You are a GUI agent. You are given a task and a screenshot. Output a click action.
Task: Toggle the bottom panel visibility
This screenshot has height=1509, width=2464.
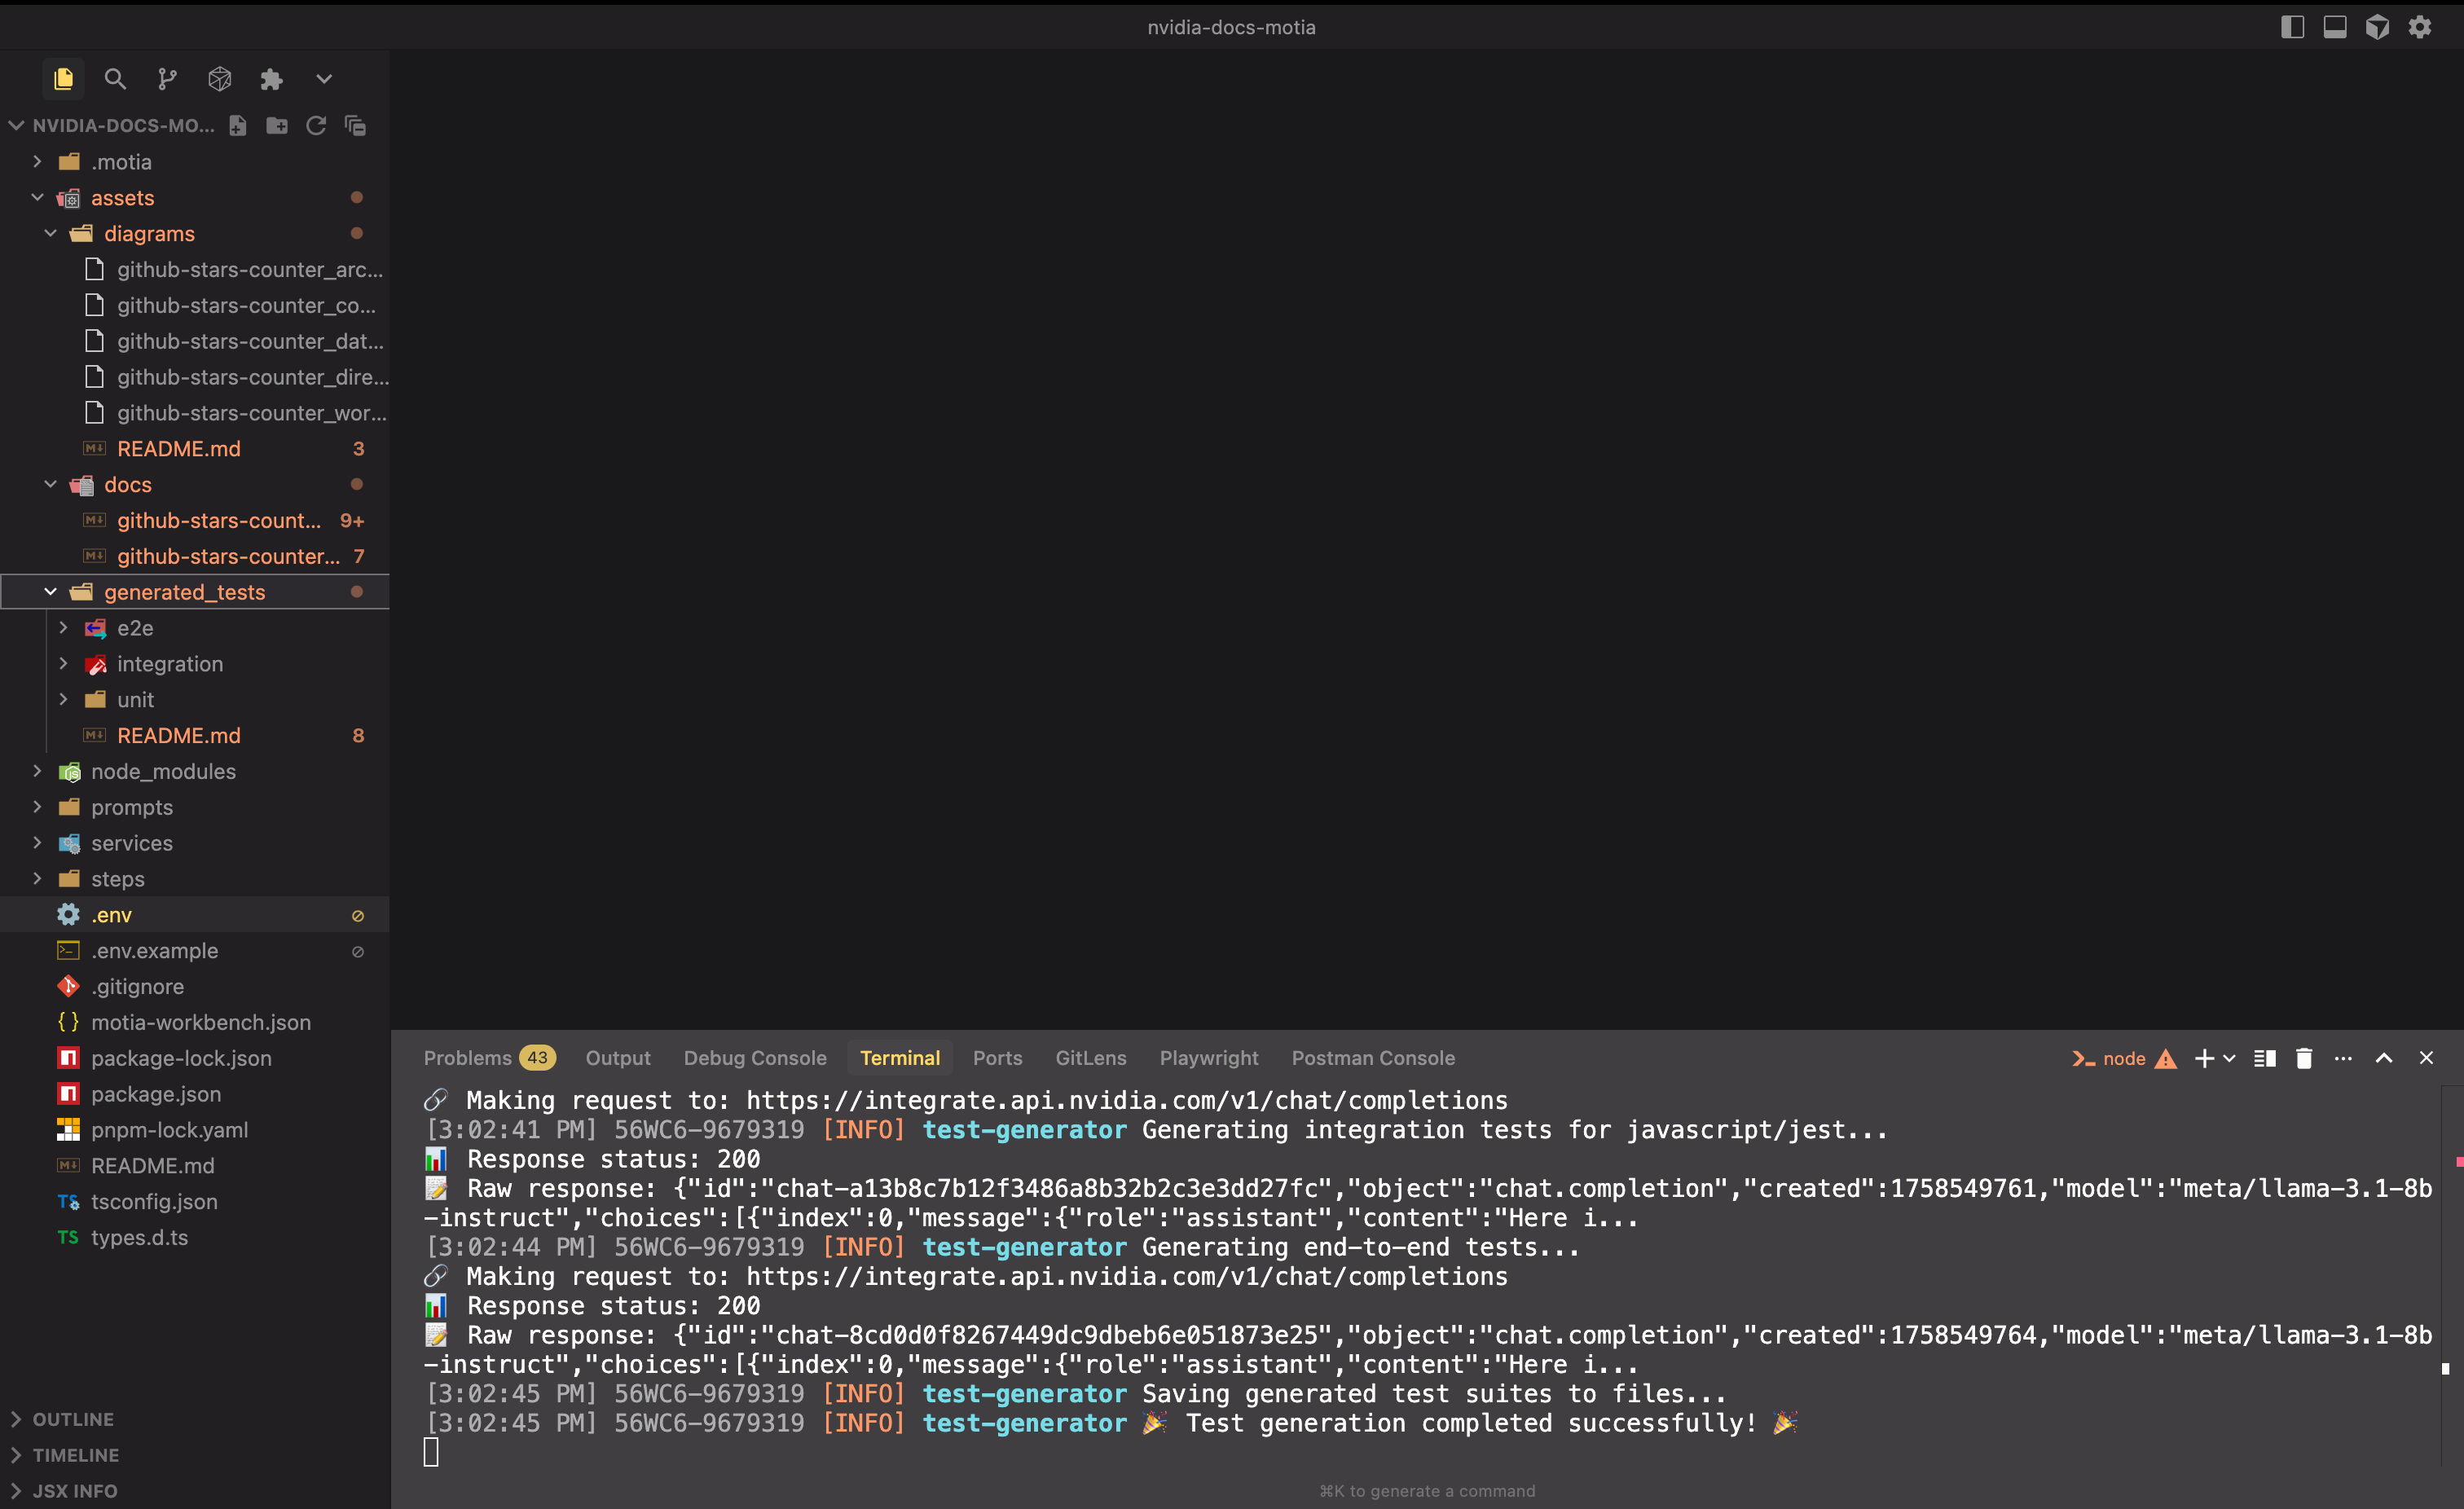(x=2335, y=27)
